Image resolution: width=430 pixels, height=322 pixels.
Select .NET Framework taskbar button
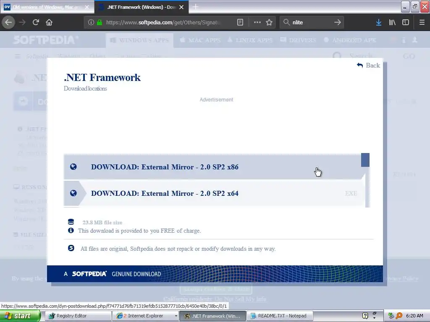[213, 316]
